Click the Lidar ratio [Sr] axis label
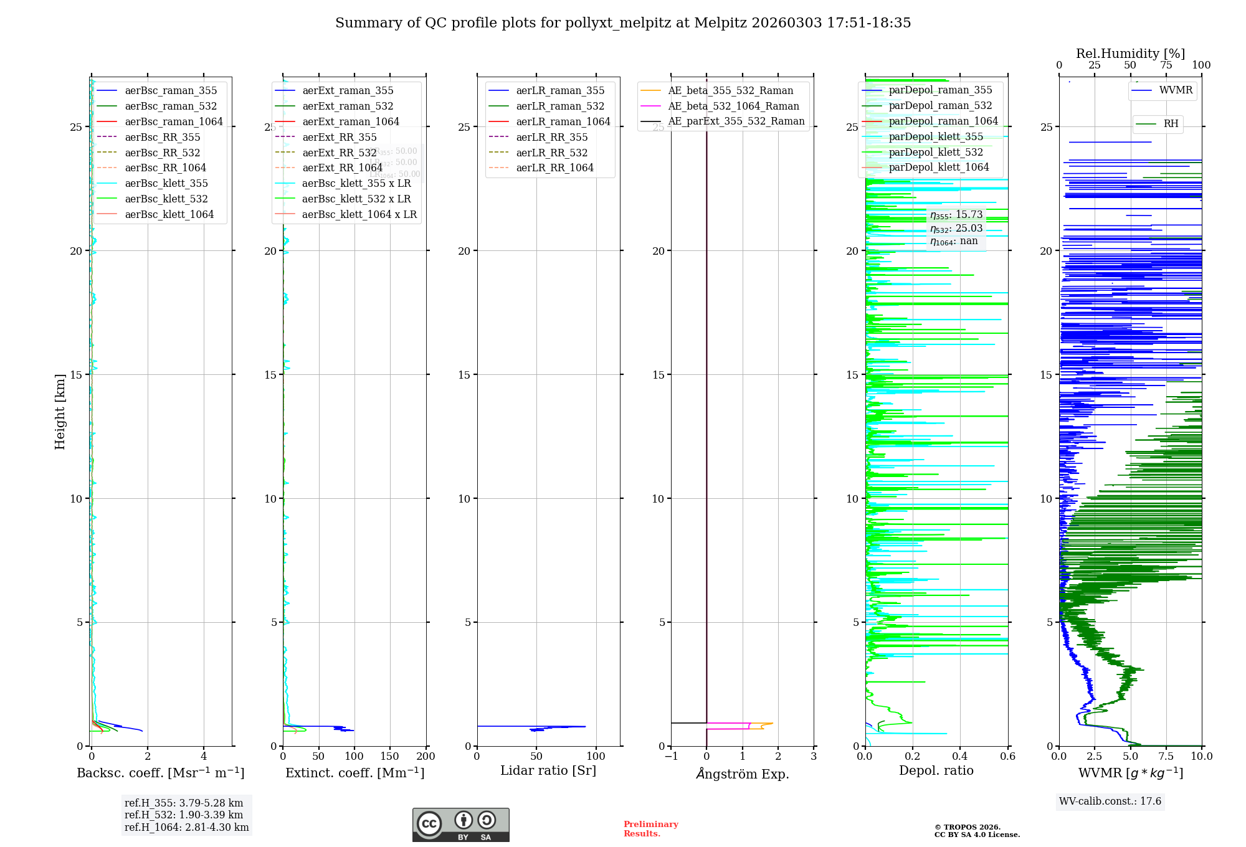1246x847 pixels. (548, 771)
